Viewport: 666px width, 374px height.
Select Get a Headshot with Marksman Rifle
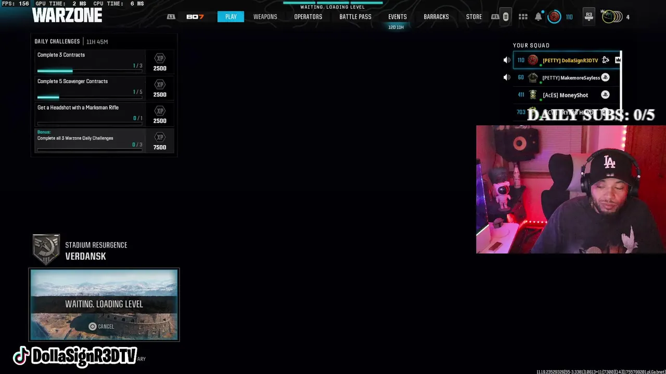click(104, 114)
